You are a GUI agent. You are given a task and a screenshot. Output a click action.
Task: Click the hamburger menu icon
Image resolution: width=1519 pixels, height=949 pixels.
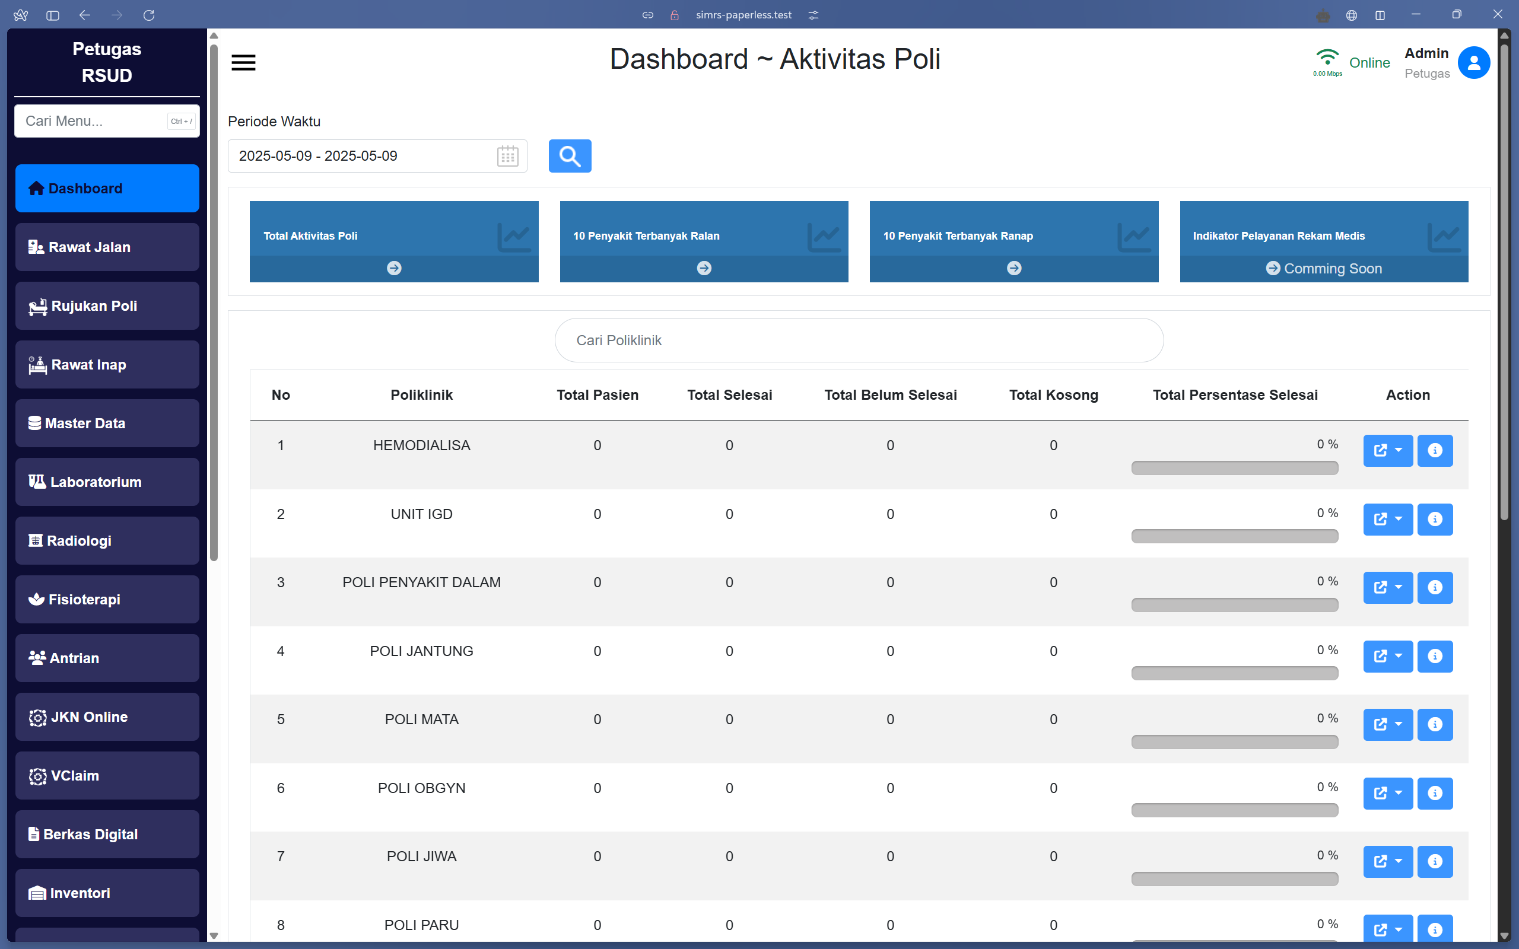(x=243, y=62)
